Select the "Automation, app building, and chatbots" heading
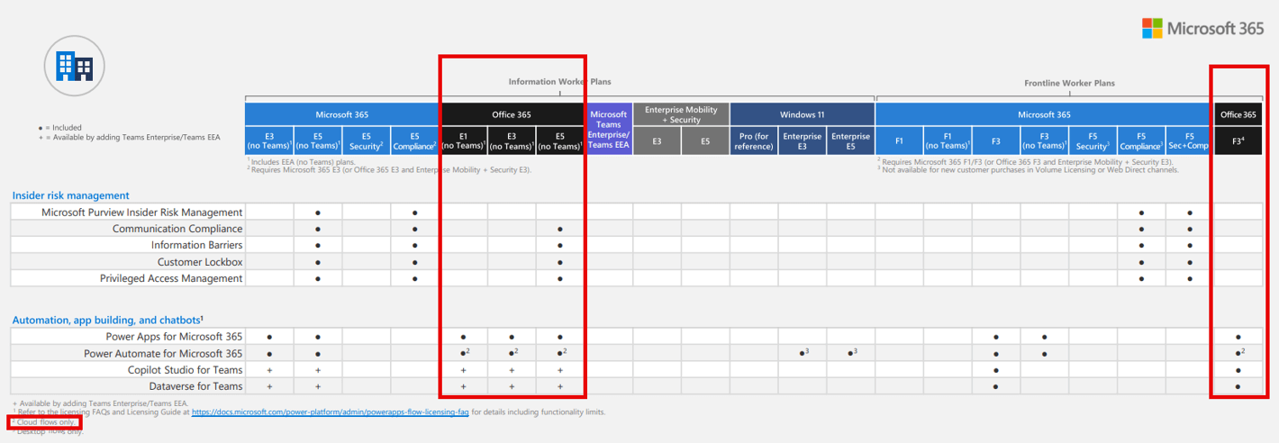 (x=107, y=320)
